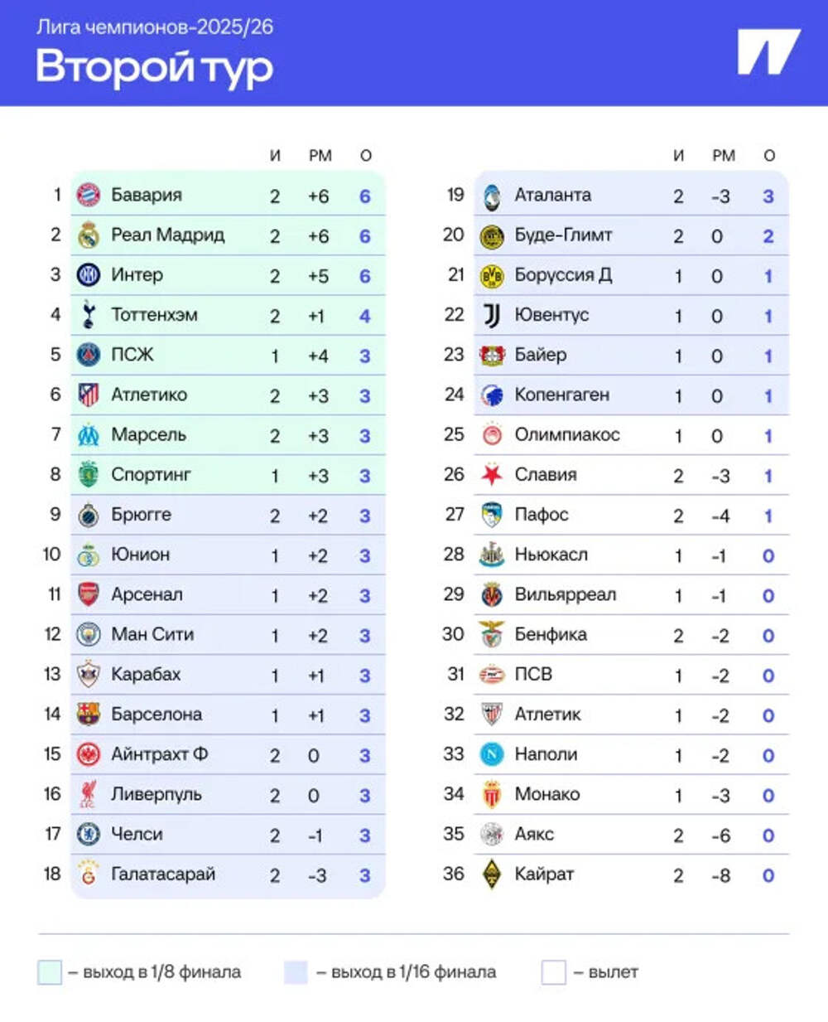Click the Tottenham cockerel logo
Image resolution: width=828 pixels, height=1022 pixels.
pyautogui.click(x=89, y=315)
